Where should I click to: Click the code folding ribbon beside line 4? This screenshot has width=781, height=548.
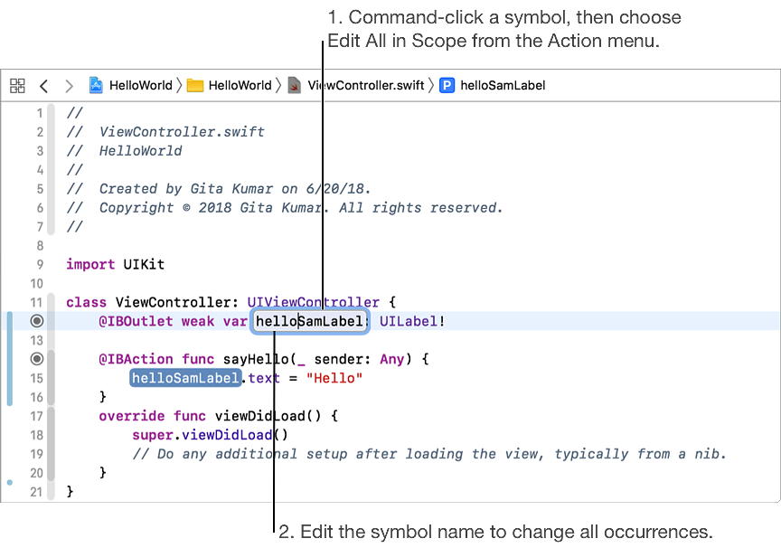click(51, 170)
